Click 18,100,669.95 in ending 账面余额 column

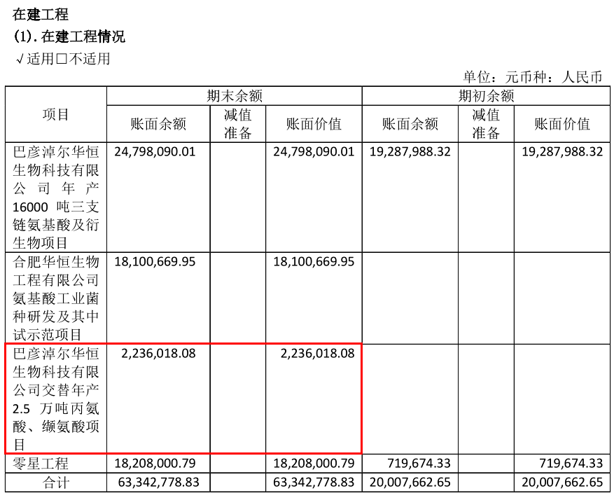click(155, 262)
